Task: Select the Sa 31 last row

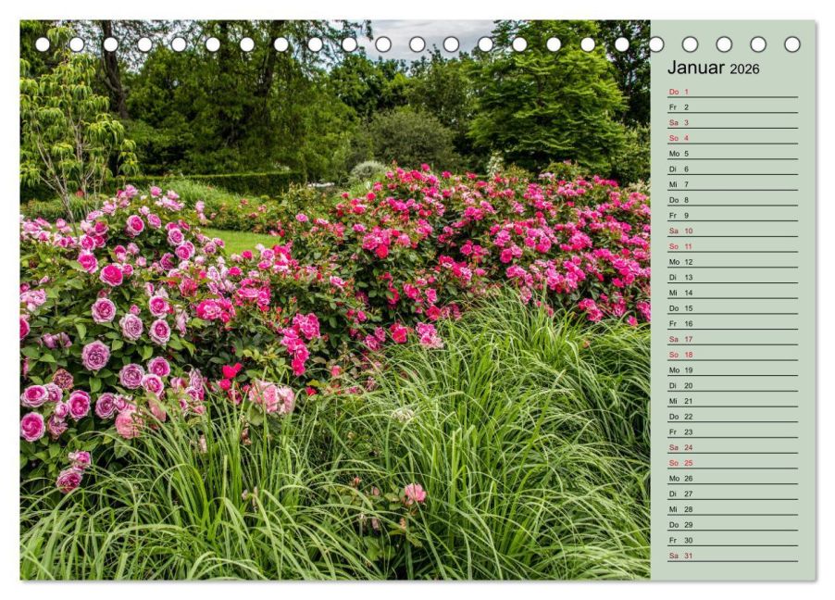Action: [x=733, y=556]
